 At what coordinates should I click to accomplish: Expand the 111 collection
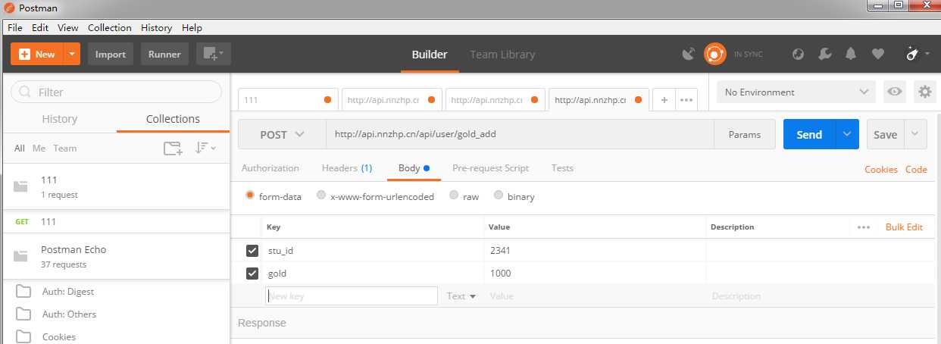(x=117, y=186)
